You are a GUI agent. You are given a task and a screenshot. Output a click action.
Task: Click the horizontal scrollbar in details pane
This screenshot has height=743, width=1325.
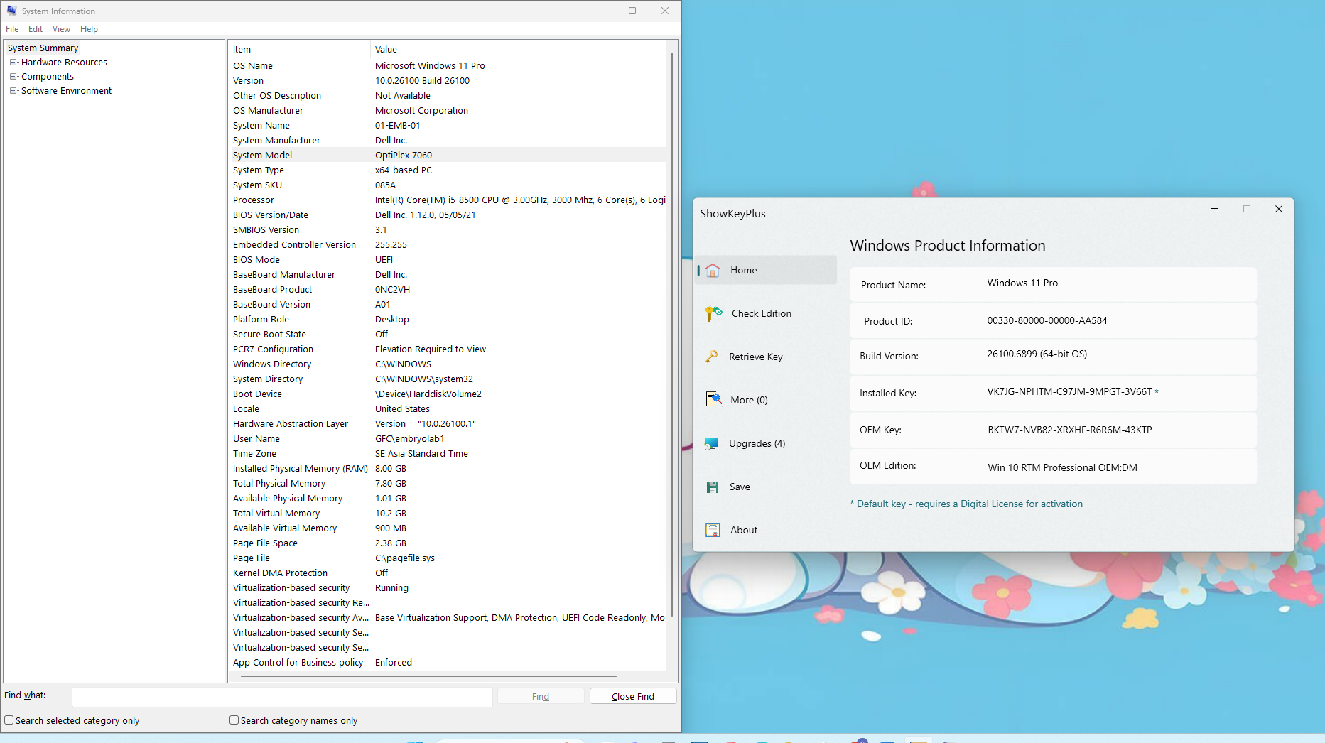pyautogui.click(x=428, y=676)
